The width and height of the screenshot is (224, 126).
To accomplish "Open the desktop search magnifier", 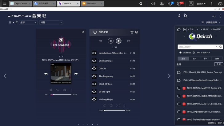I will (x=141, y=4).
